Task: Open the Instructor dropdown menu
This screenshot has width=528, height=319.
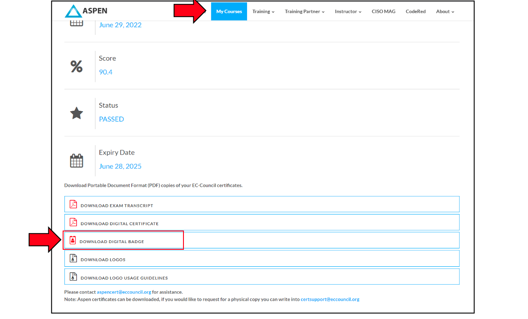Action: coord(348,12)
